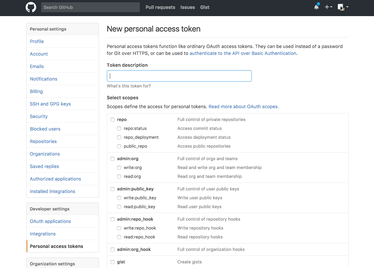Check the repo_deployment scope
The image size is (374, 268).
119,137
